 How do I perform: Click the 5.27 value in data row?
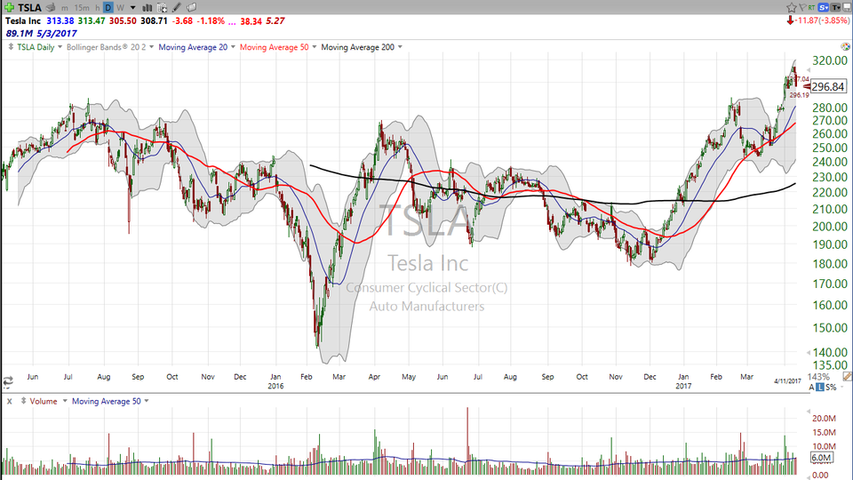275,20
